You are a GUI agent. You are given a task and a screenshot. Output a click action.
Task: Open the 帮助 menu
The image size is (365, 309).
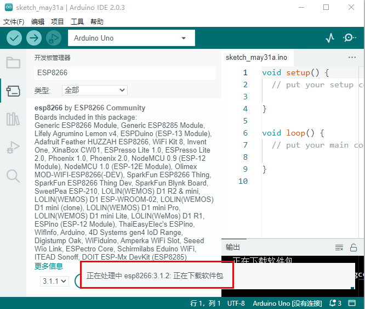(97, 22)
